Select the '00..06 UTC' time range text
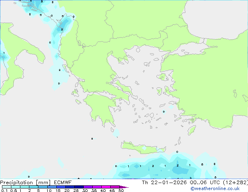The height and width of the screenshot is (192, 248). coord(205,183)
